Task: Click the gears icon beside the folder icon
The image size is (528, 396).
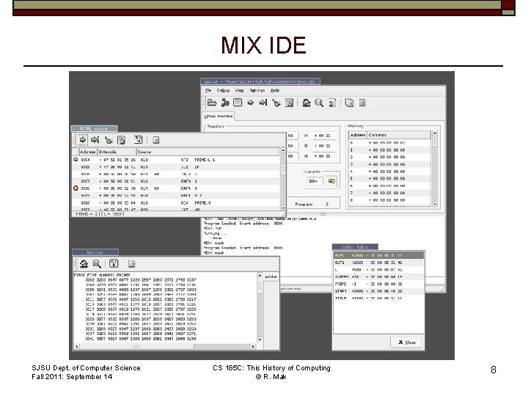Action: 225,103
